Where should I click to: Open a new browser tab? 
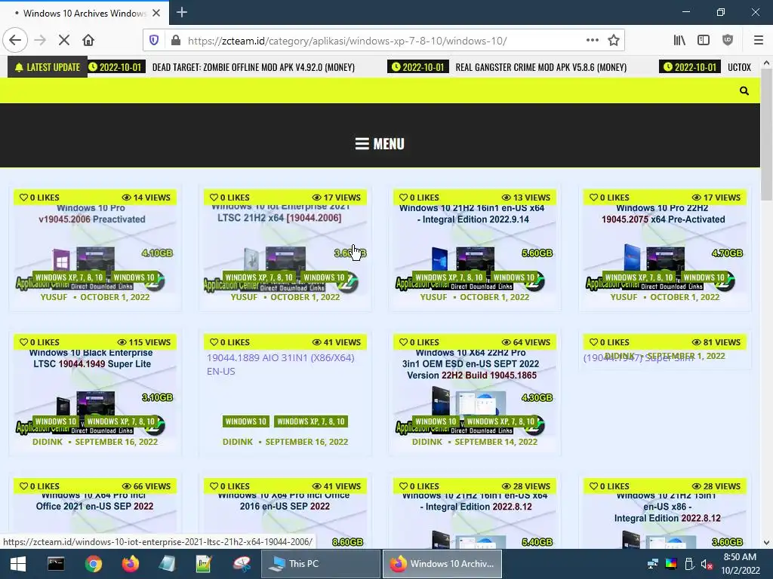[182, 12]
